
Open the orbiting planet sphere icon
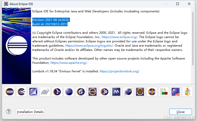click(128, 92)
